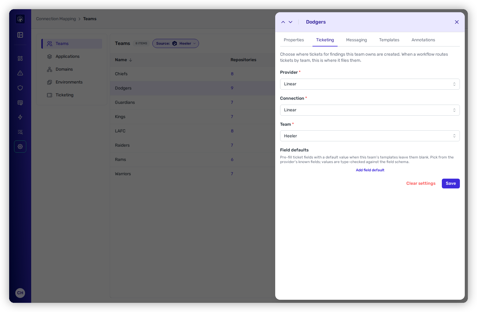Toggle the sidebar collapse panel icon
This screenshot has width=477, height=312.
point(20,35)
